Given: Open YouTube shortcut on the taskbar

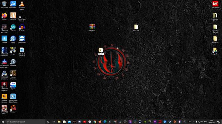Looking at the screenshot, I should [85, 122].
